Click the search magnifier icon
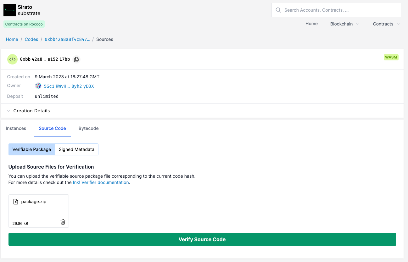Viewport: 408px width, 262px height. click(x=278, y=10)
